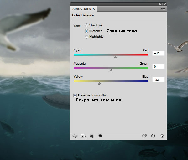The height and width of the screenshot is (160, 188).
Task: Click the Red label
Action: [145, 50]
